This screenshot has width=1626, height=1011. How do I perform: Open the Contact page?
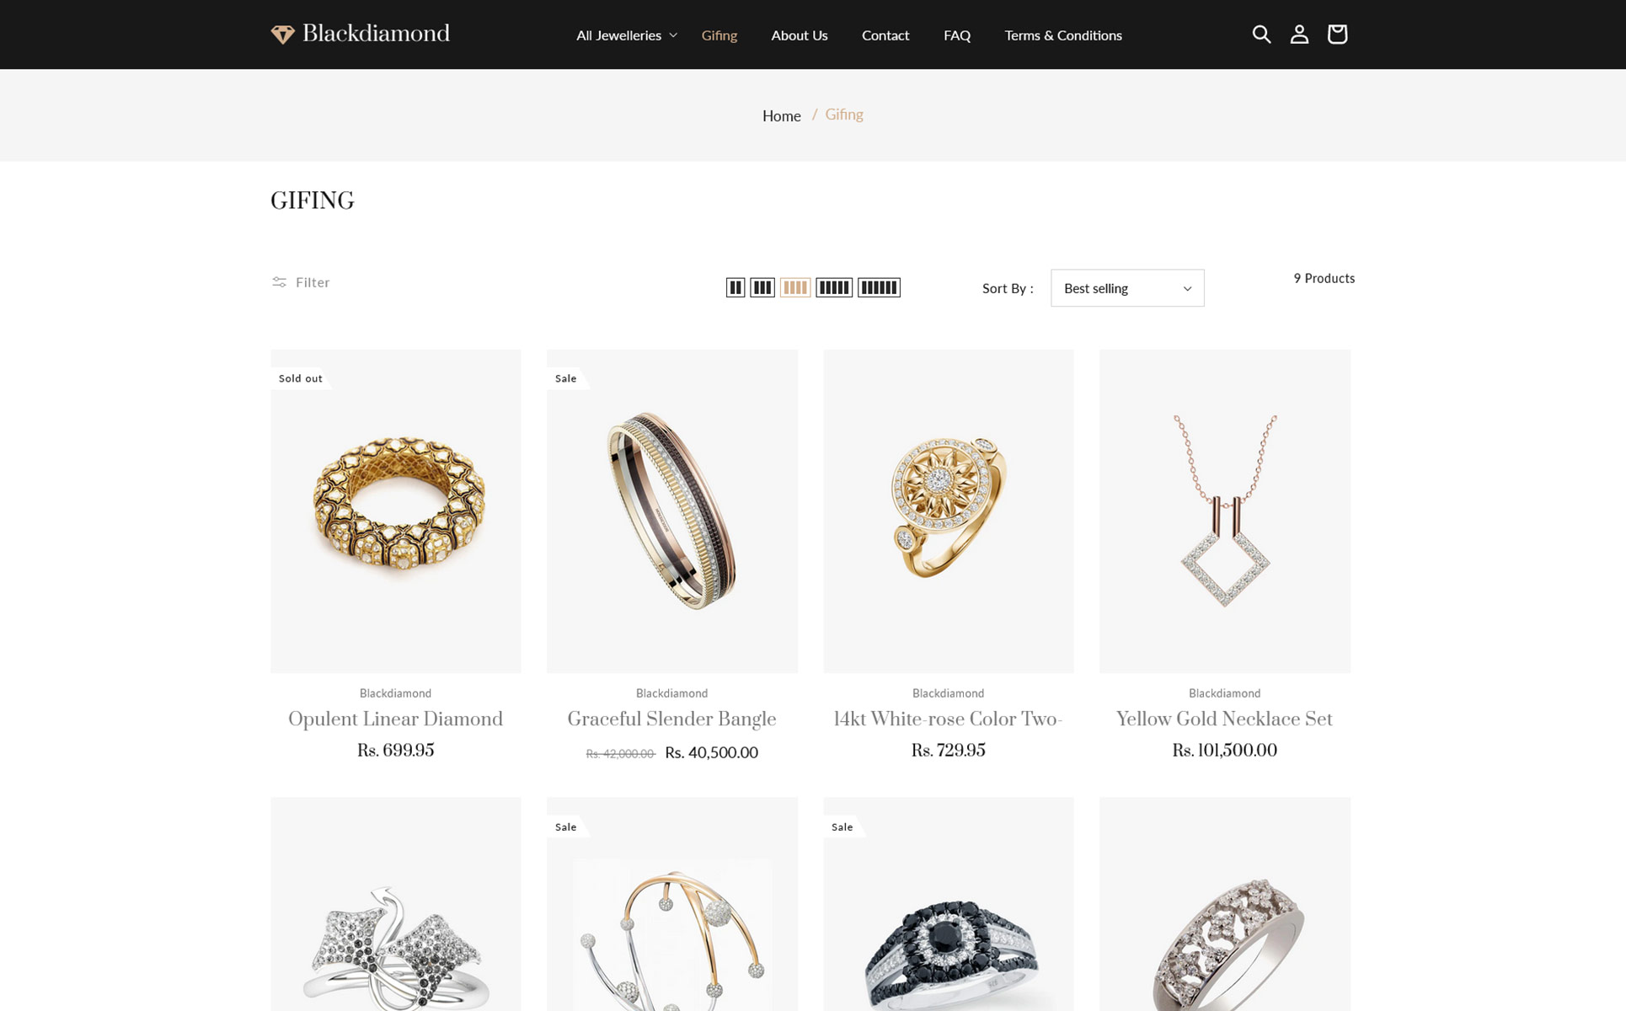pyautogui.click(x=885, y=35)
